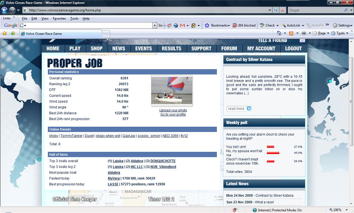The image size is (354, 213).
Task: Click the blue Bookmarks star icon
Action: click(x=207, y=25)
